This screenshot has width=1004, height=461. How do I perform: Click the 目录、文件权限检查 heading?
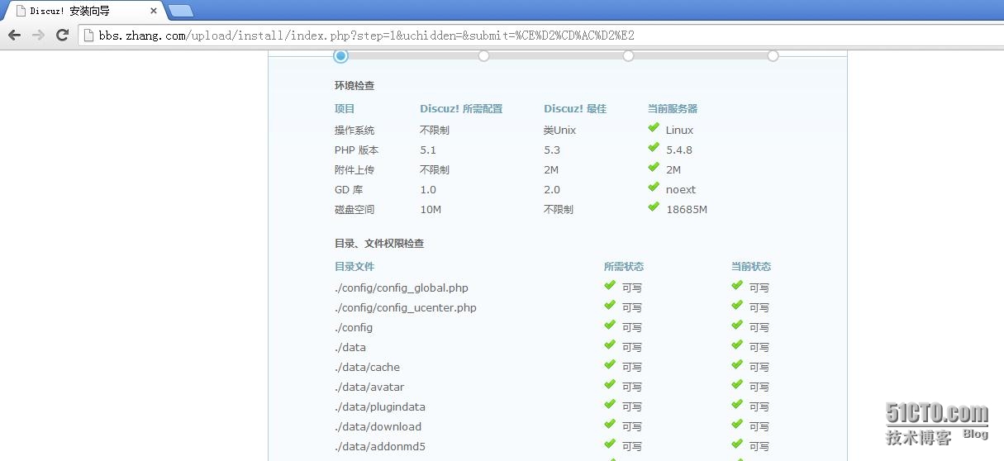tap(379, 244)
